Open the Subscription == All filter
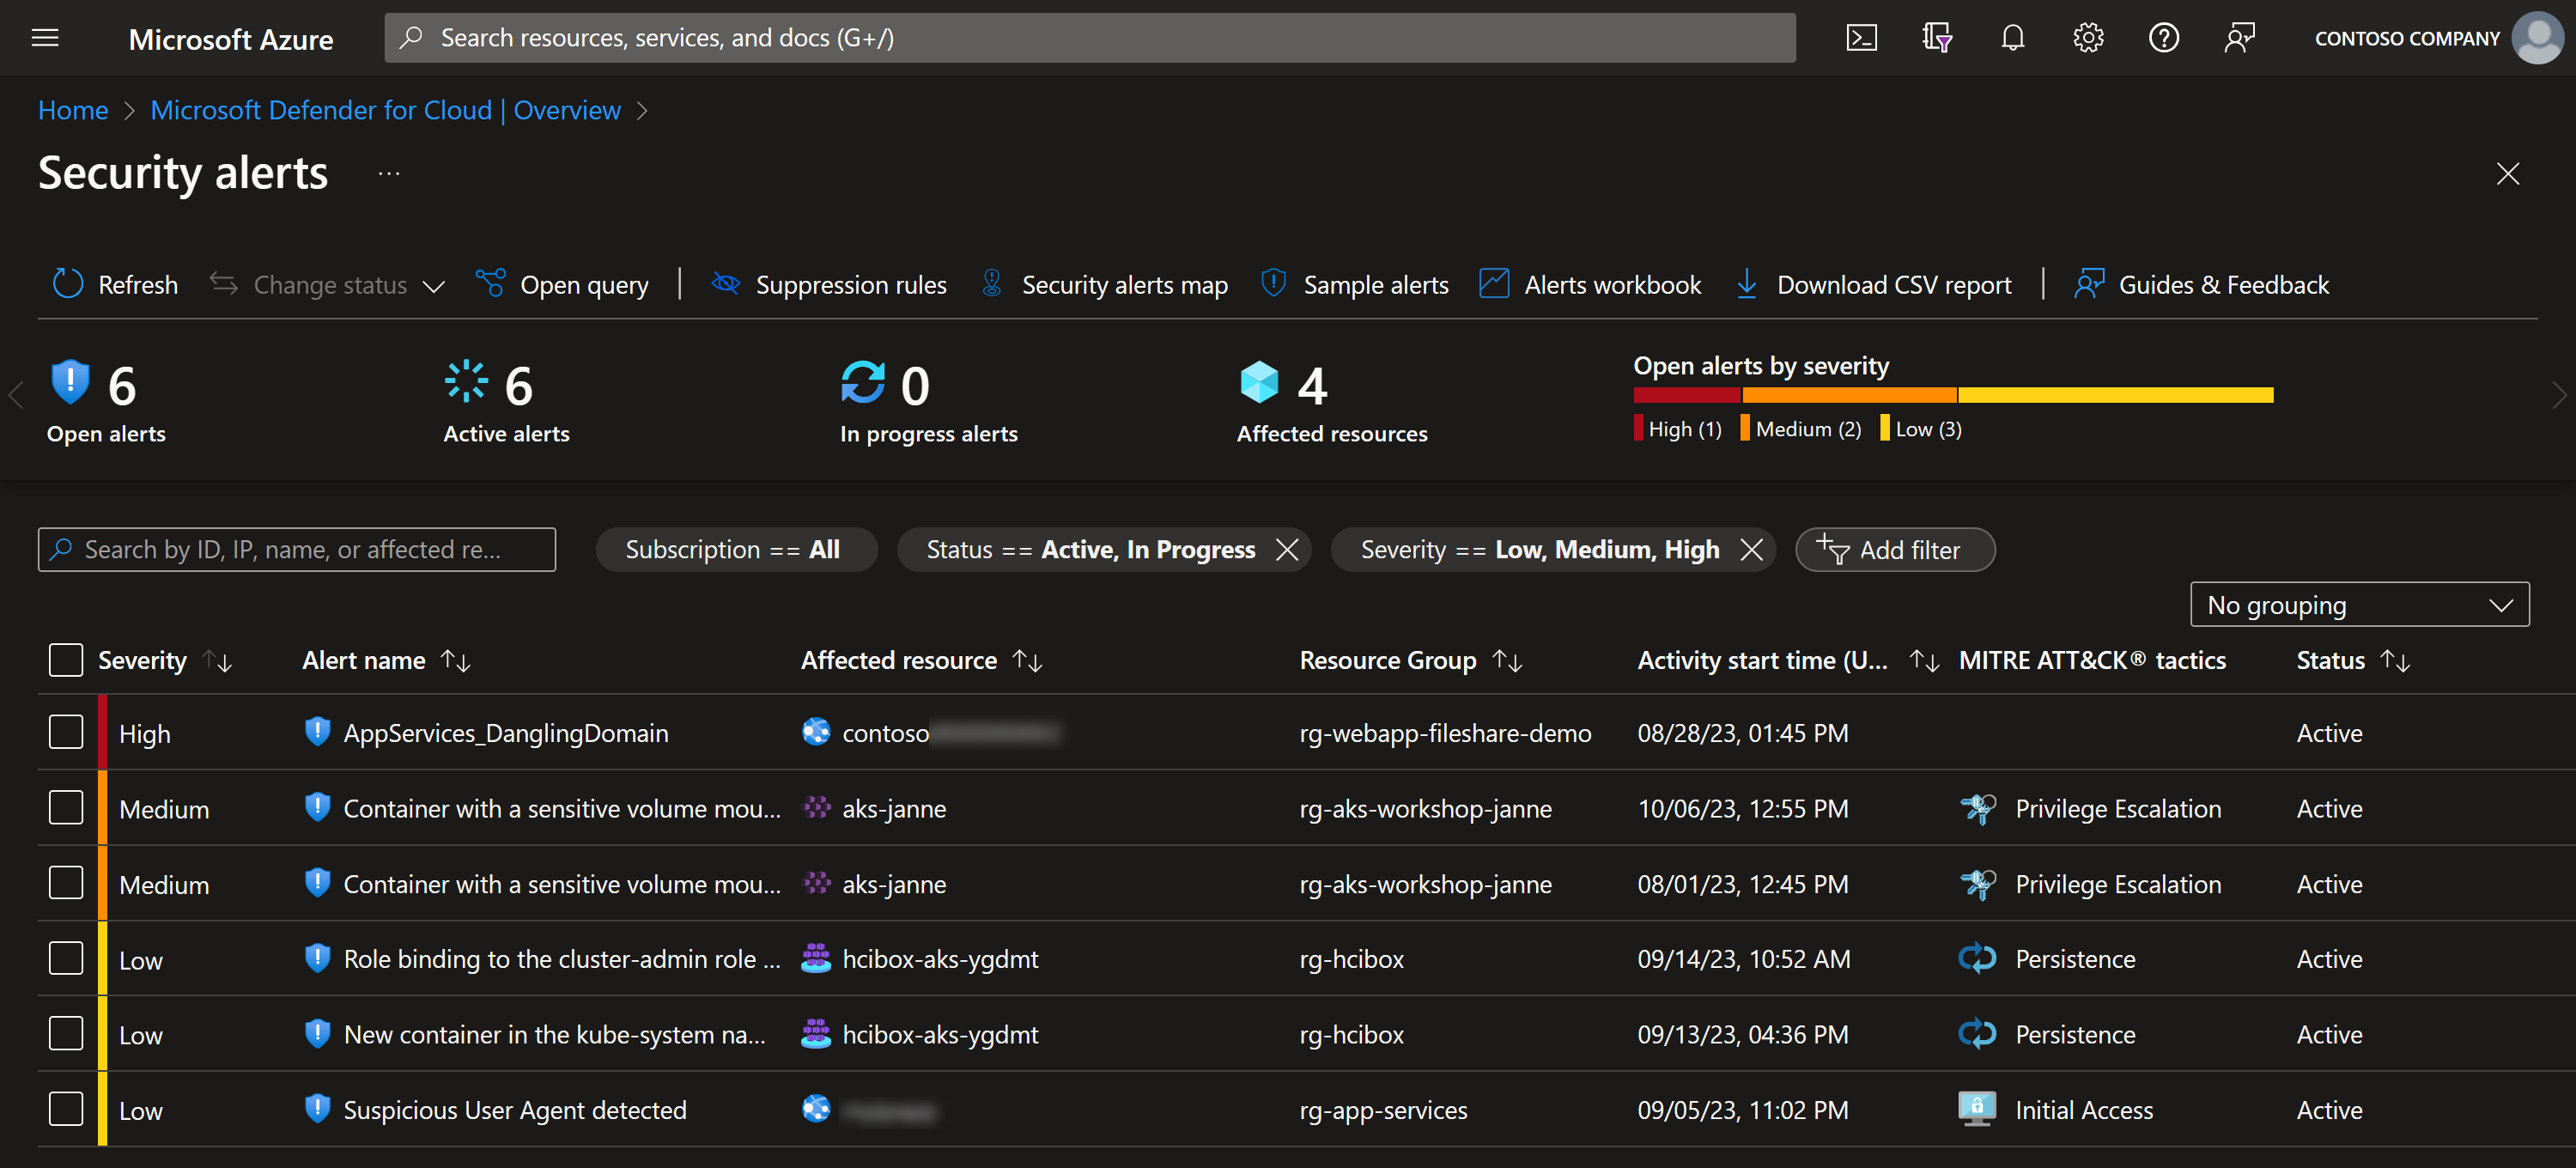2576x1168 pixels. (736, 549)
